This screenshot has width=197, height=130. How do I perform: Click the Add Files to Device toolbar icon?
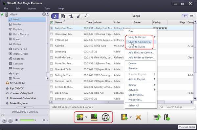click(124, 117)
